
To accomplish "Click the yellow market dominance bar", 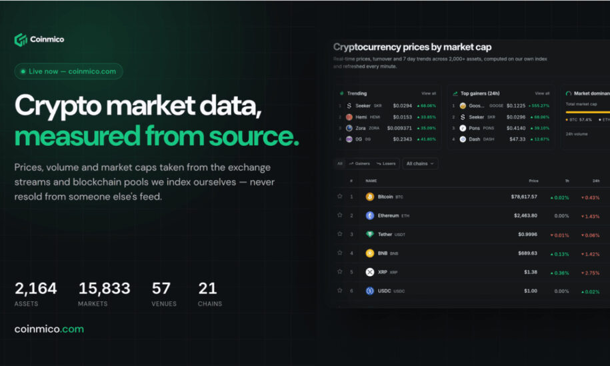I will (x=587, y=112).
